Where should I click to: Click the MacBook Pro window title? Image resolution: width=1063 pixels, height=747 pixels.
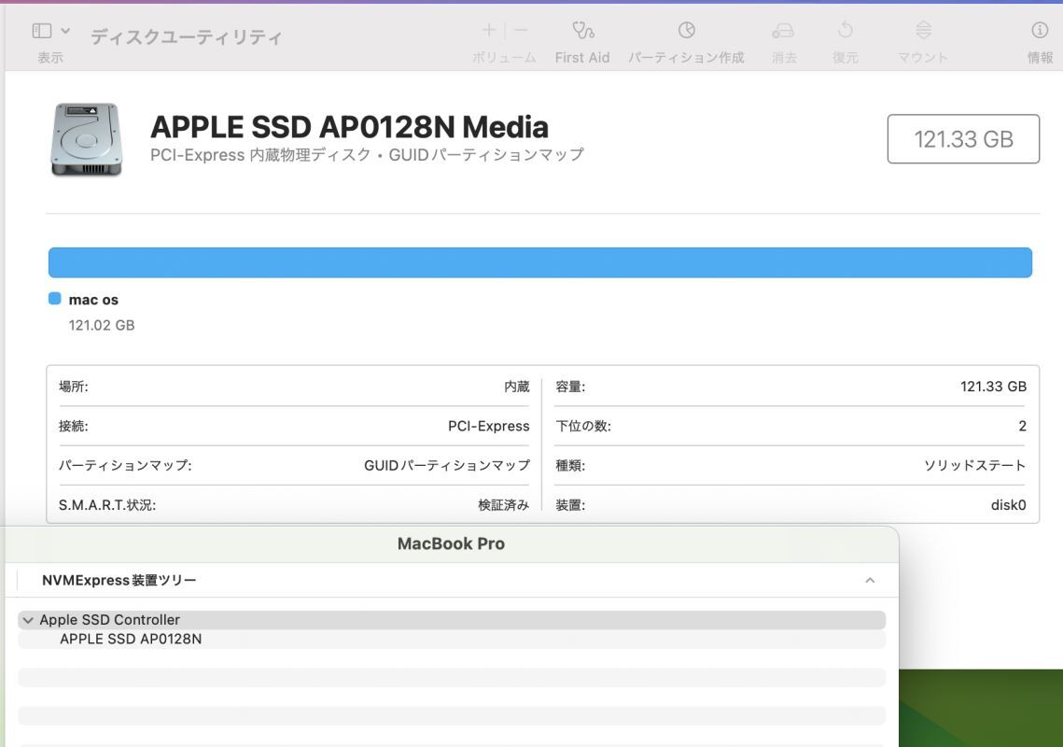coord(451,544)
